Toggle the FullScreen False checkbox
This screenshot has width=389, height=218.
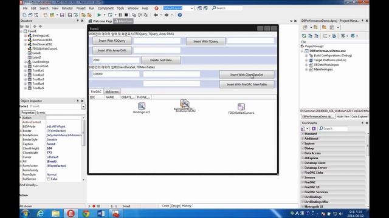(49, 179)
